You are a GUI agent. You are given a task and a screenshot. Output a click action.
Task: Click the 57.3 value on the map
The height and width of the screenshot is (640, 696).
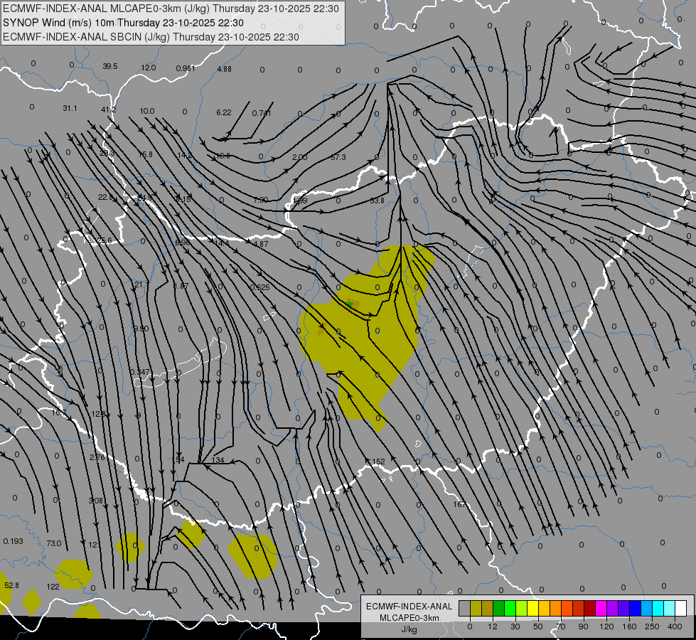tap(338, 157)
